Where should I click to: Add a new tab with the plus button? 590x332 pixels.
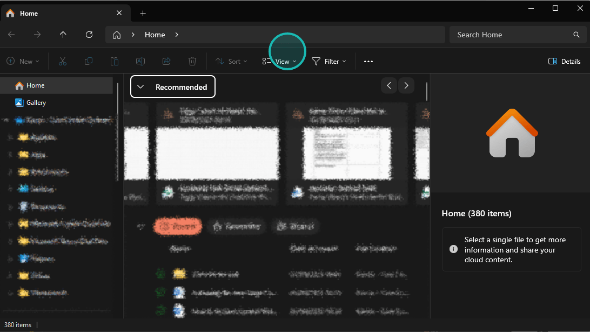(x=143, y=14)
